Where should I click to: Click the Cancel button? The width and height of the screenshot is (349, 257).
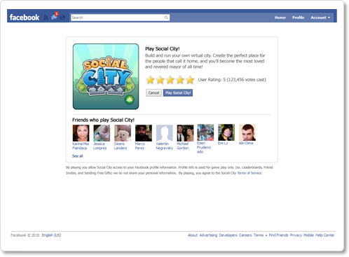153,92
